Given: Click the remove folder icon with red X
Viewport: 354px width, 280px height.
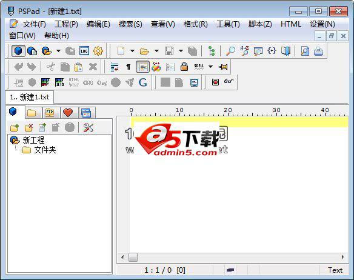Looking at the screenshot, I should (28, 128).
